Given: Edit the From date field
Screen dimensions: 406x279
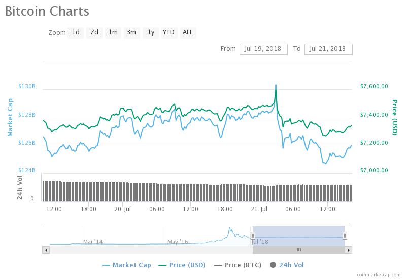Looking at the screenshot, I should coord(263,49).
